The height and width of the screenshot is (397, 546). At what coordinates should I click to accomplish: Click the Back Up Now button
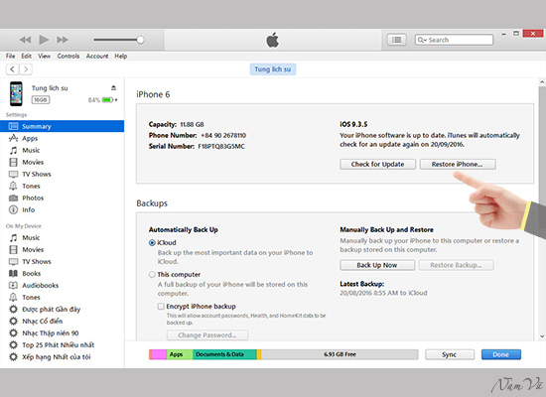(377, 265)
